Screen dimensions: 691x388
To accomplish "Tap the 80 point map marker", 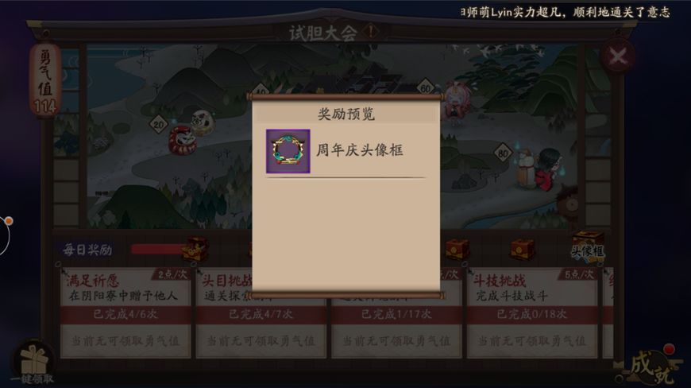I will coord(503,153).
